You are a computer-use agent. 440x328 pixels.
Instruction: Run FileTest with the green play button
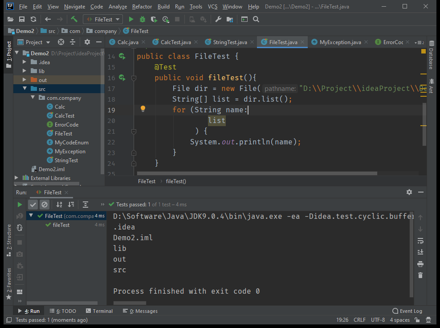tap(131, 19)
